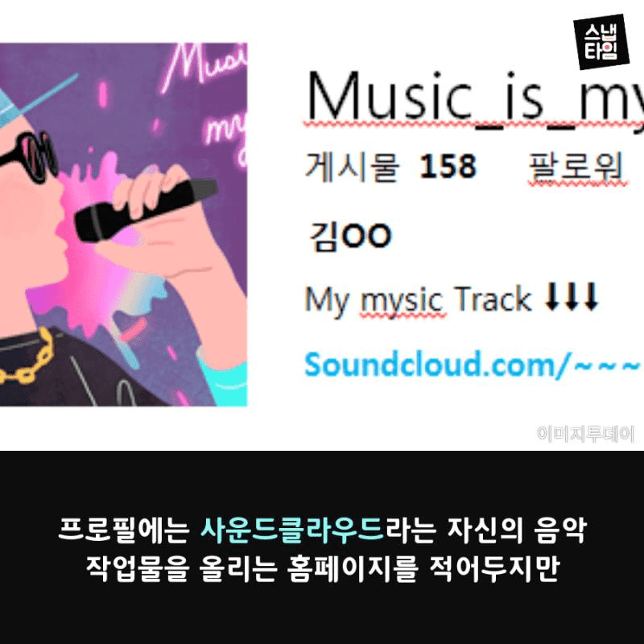This screenshot has height=644, width=644.
Task: Click the caption line starting with 작업물을
Action: tap(323, 569)
